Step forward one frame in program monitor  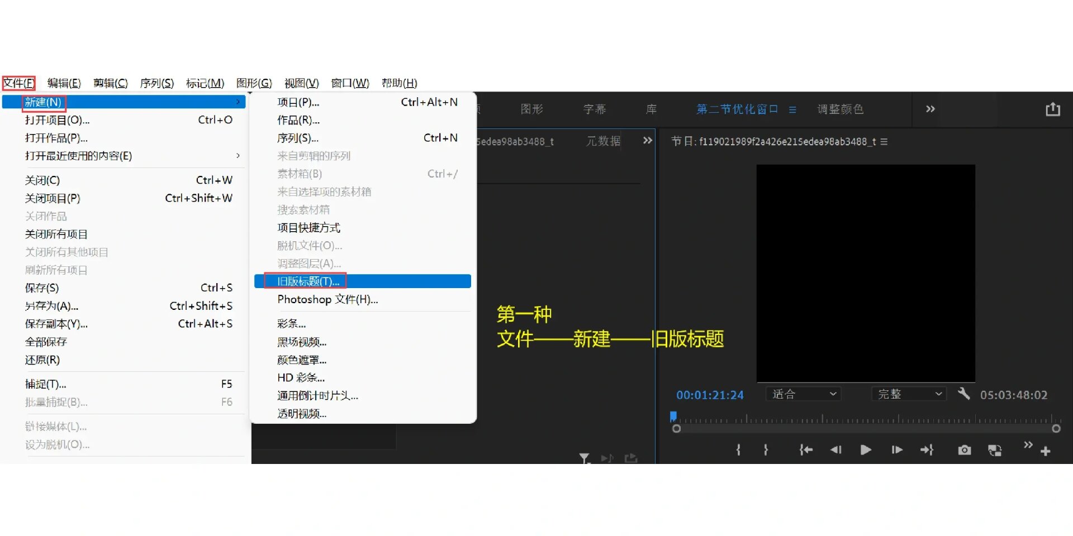(x=896, y=450)
